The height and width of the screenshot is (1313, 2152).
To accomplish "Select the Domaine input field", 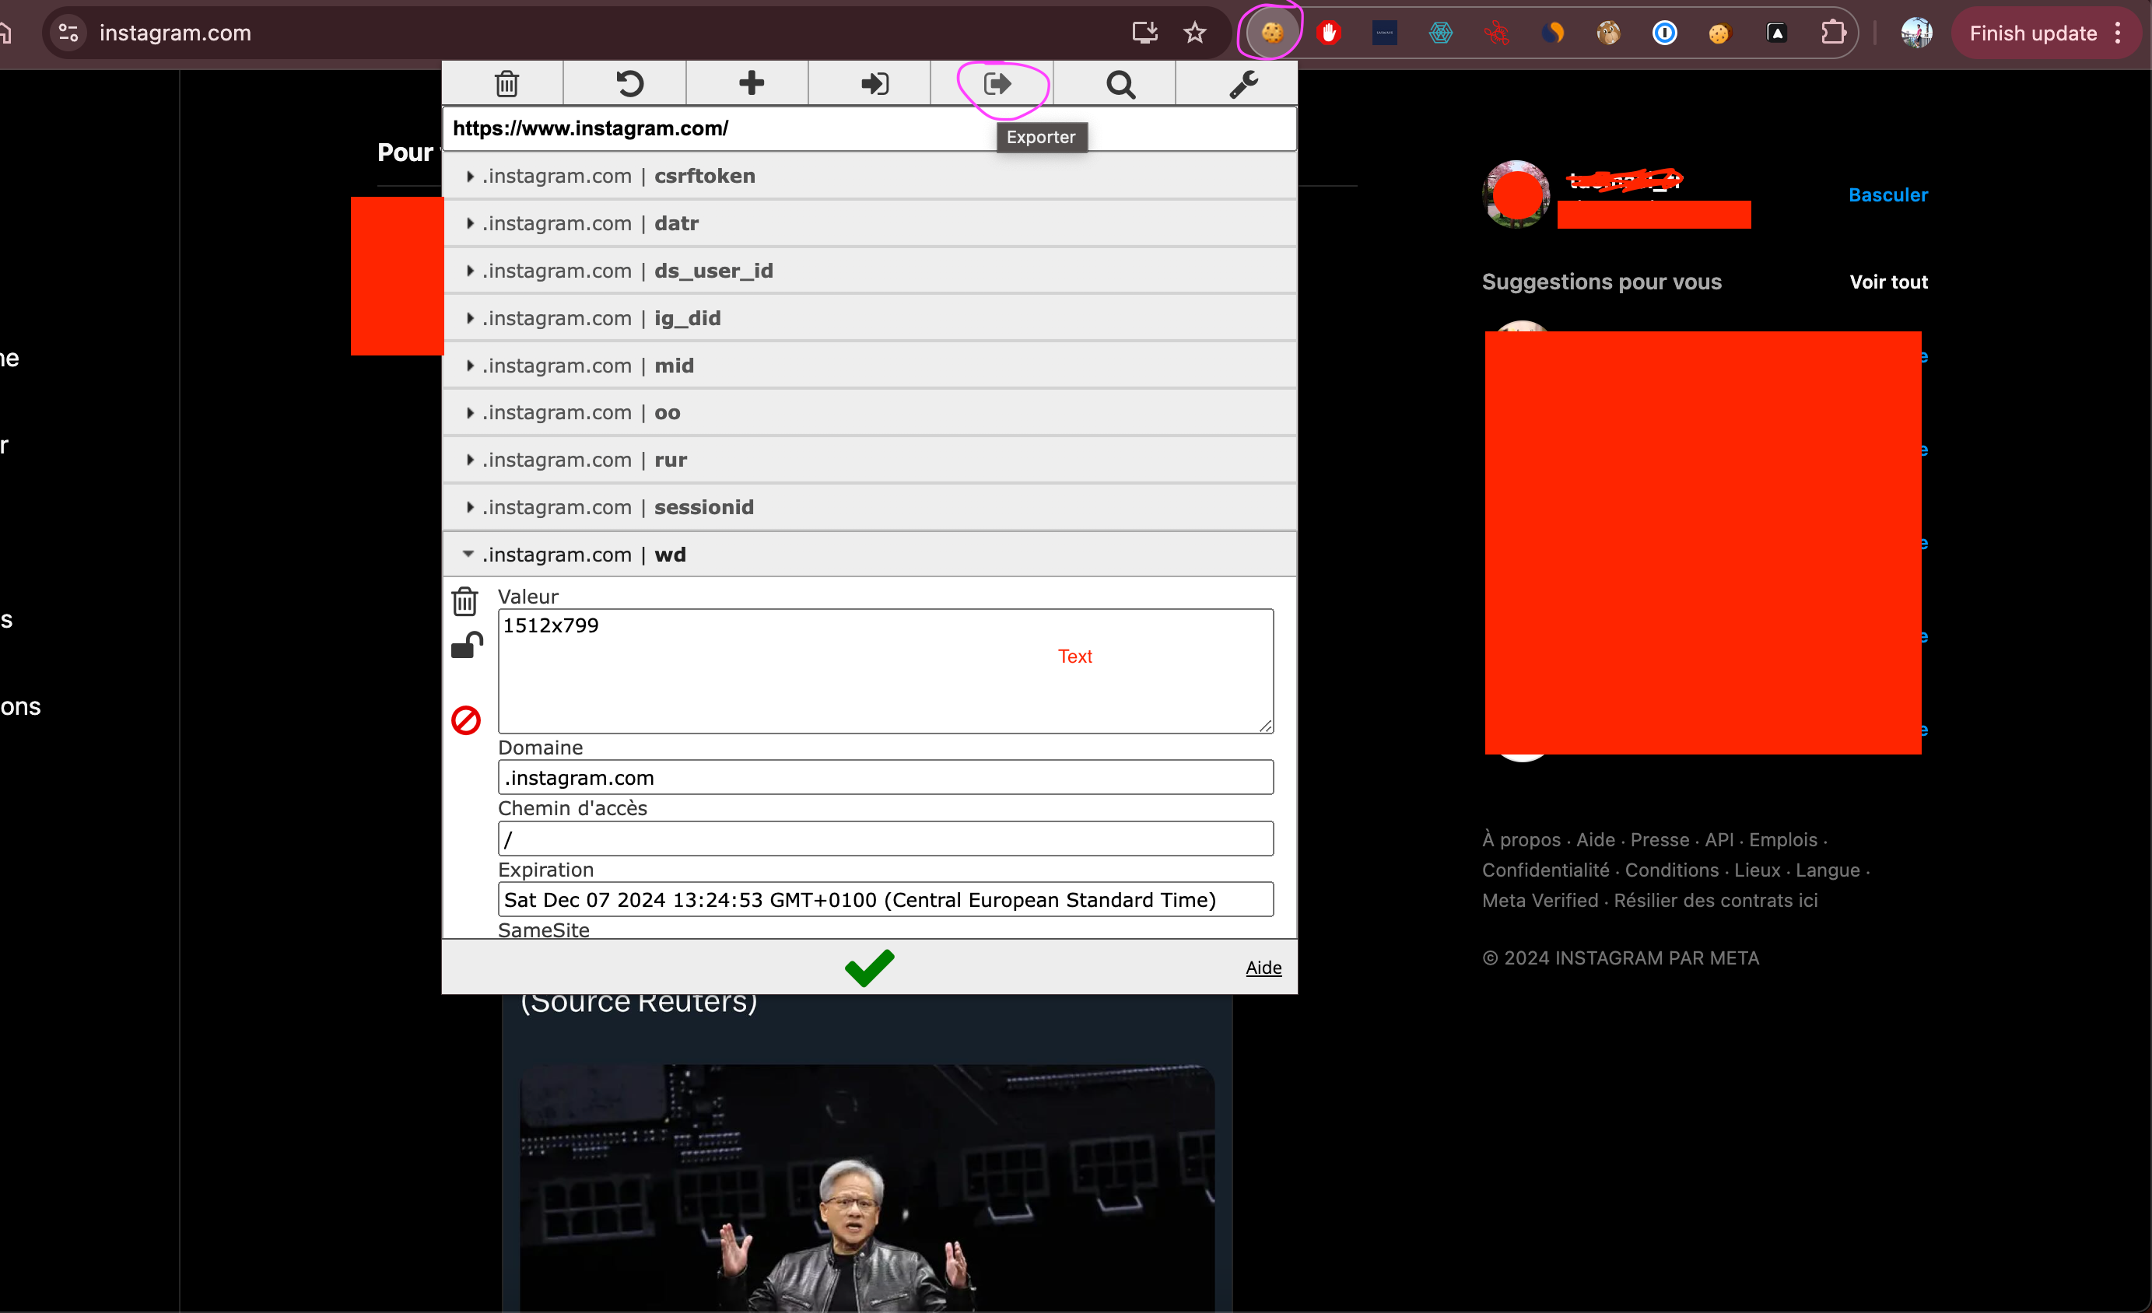I will tap(887, 778).
